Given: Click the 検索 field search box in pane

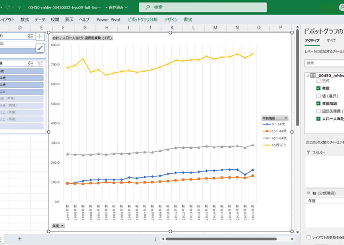Looking at the screenshot, I should tap(324, 63).
